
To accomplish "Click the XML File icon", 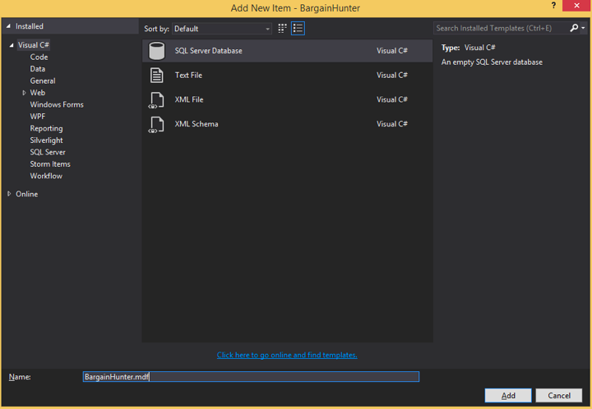I will coord(156,100).
